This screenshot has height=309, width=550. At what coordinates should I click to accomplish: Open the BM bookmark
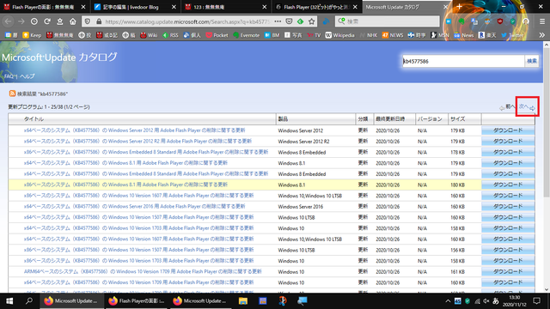272,35
